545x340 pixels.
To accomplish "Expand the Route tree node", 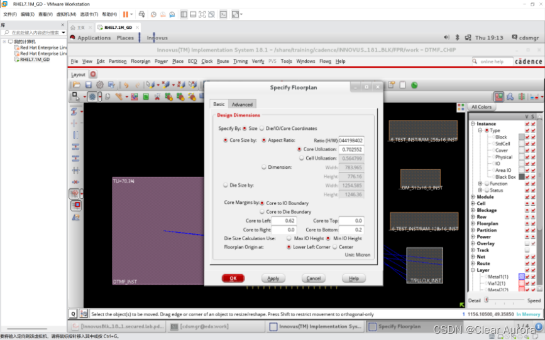I will 473,263.
